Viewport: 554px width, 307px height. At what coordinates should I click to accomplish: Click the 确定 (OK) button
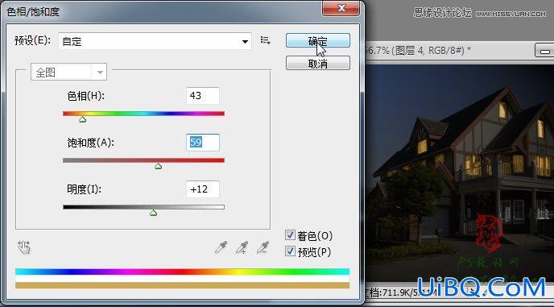pos(318,40)
